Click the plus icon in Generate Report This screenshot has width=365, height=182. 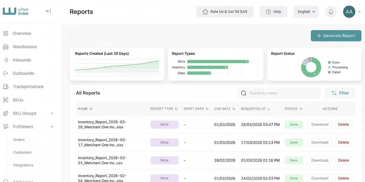click(x=319, y=36)
